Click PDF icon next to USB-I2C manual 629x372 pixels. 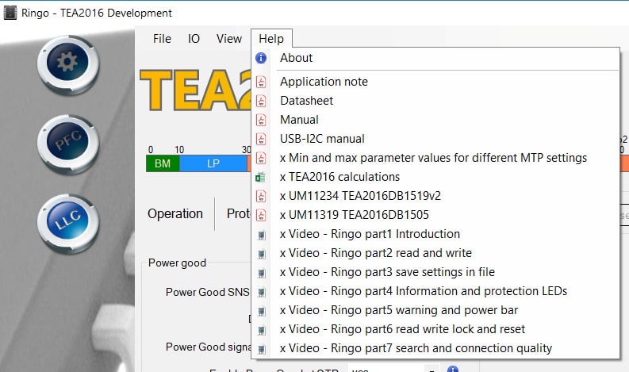coord(261,139)
